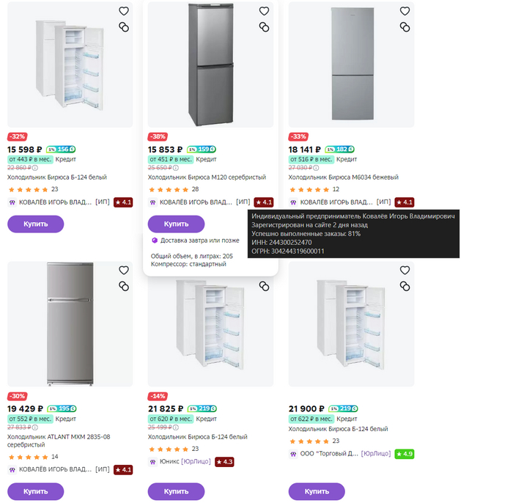
Task: Favorite the Бирюса M6034 бежевый fridge
Action: (x=405, y=12)
